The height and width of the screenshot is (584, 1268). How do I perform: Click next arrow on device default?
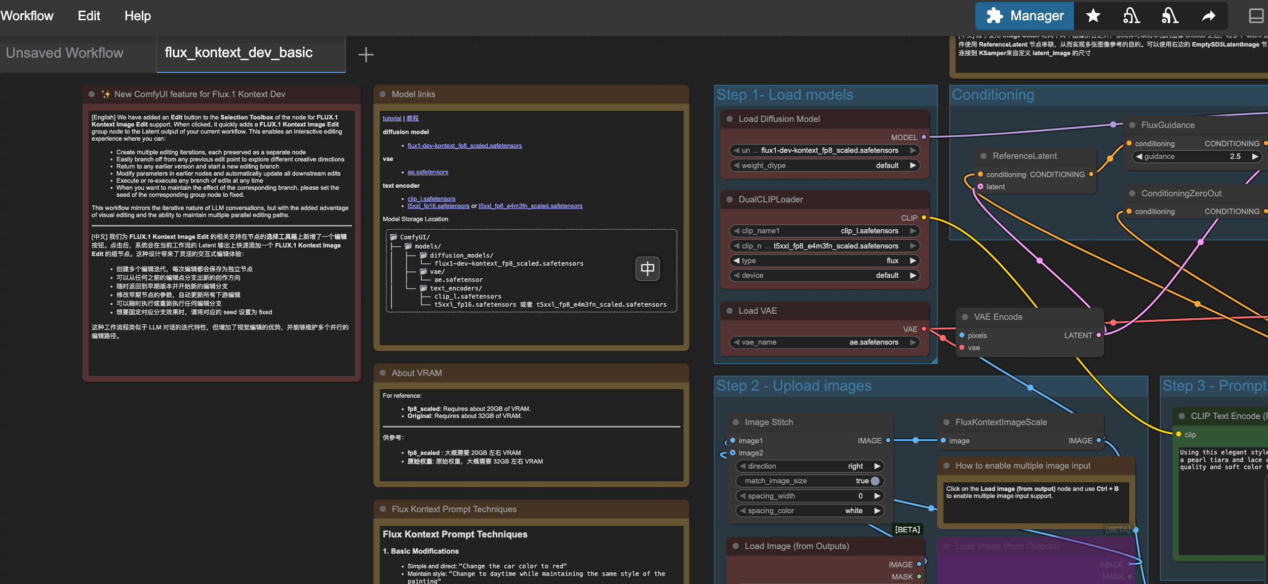point(913,275)
